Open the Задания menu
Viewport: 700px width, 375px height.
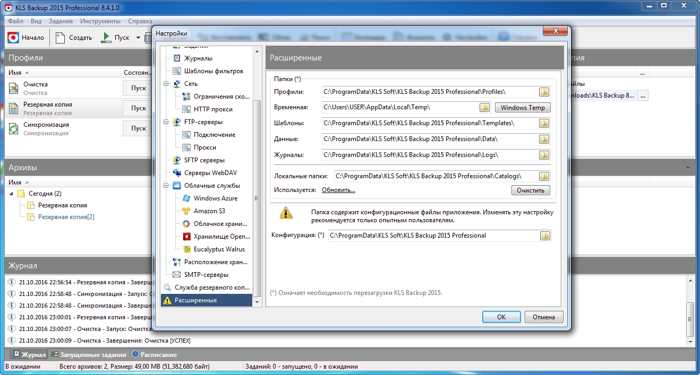[61, 22]
